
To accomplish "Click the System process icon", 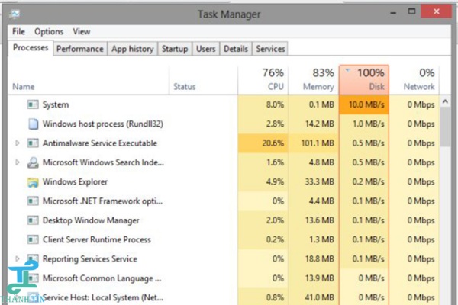I will point(33,104).
